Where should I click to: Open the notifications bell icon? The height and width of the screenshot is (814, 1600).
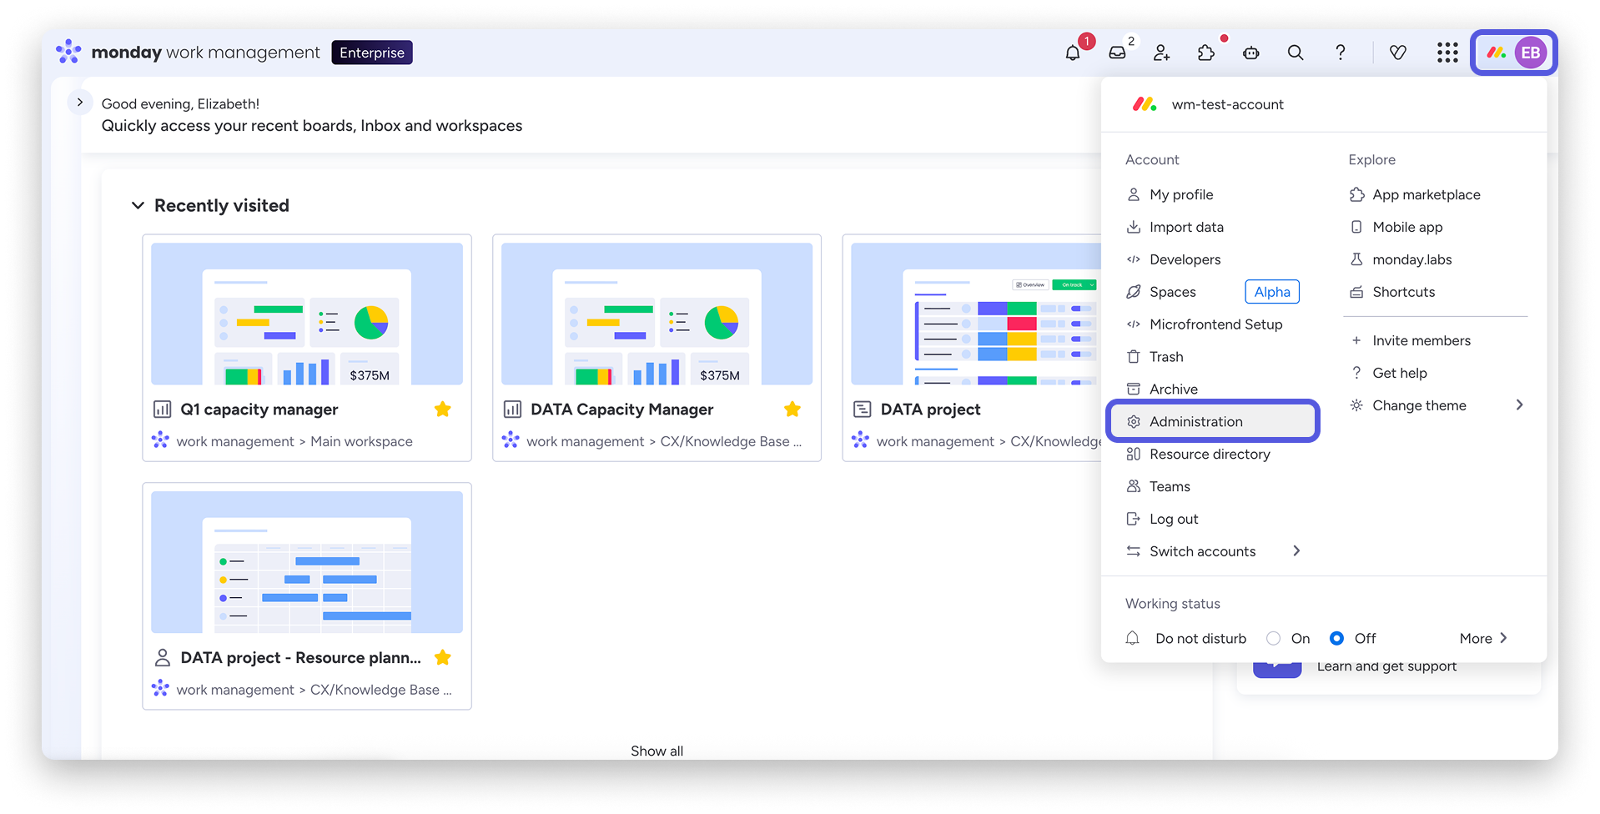[x=1073, y=53]
